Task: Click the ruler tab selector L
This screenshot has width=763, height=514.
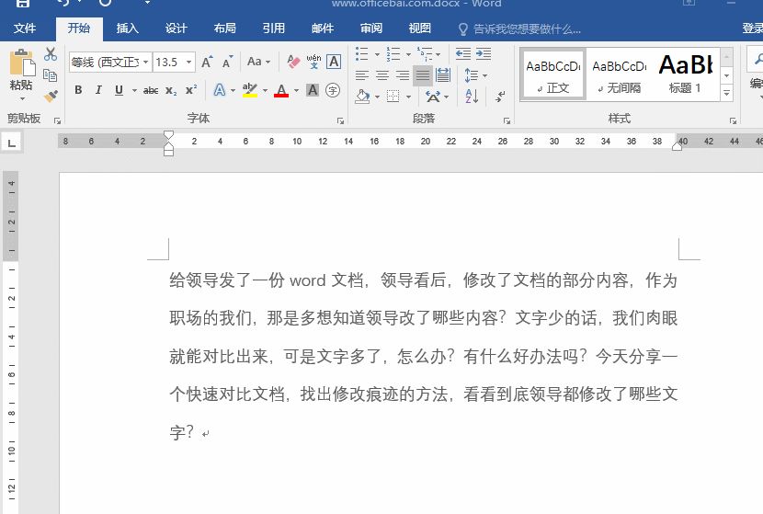Action: coord(12,143)
